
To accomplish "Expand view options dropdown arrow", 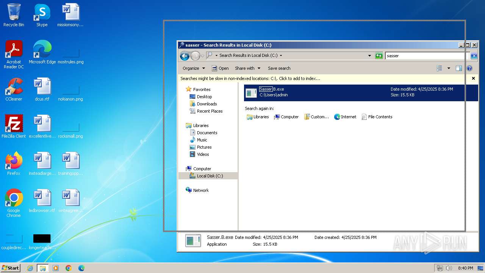I will [x=449, y=68].
